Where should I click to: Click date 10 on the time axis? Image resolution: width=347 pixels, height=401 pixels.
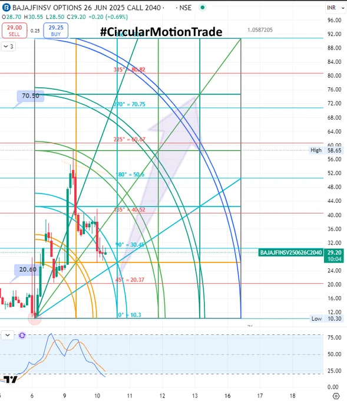coord(97,396)
